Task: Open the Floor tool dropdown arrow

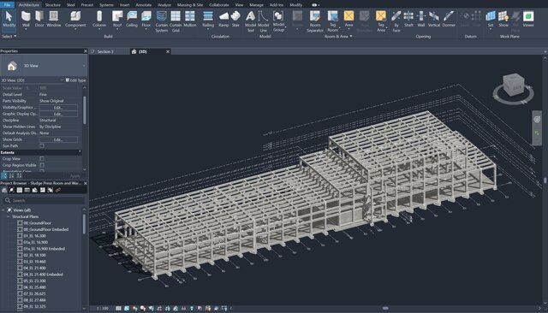Action: [x=146, y=29]
